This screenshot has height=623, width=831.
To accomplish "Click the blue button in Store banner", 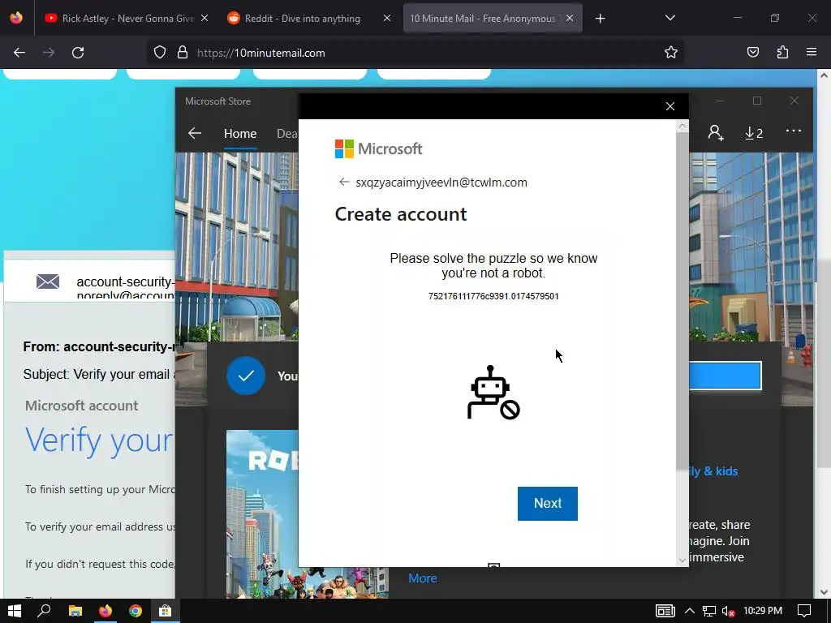I will pyautogui.click(x=725, y=376).
